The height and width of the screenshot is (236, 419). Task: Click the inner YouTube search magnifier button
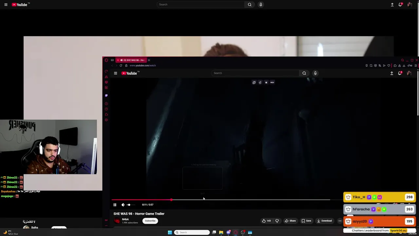tap(304, 73)
